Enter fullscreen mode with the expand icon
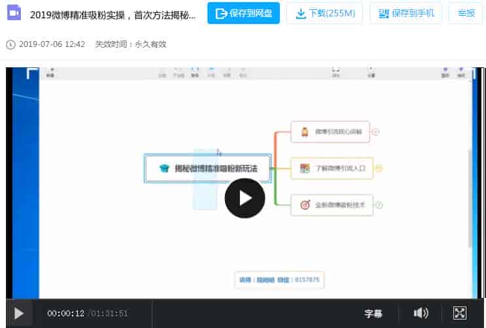Screen dimensions: 486x328 (x=460, y=313)
